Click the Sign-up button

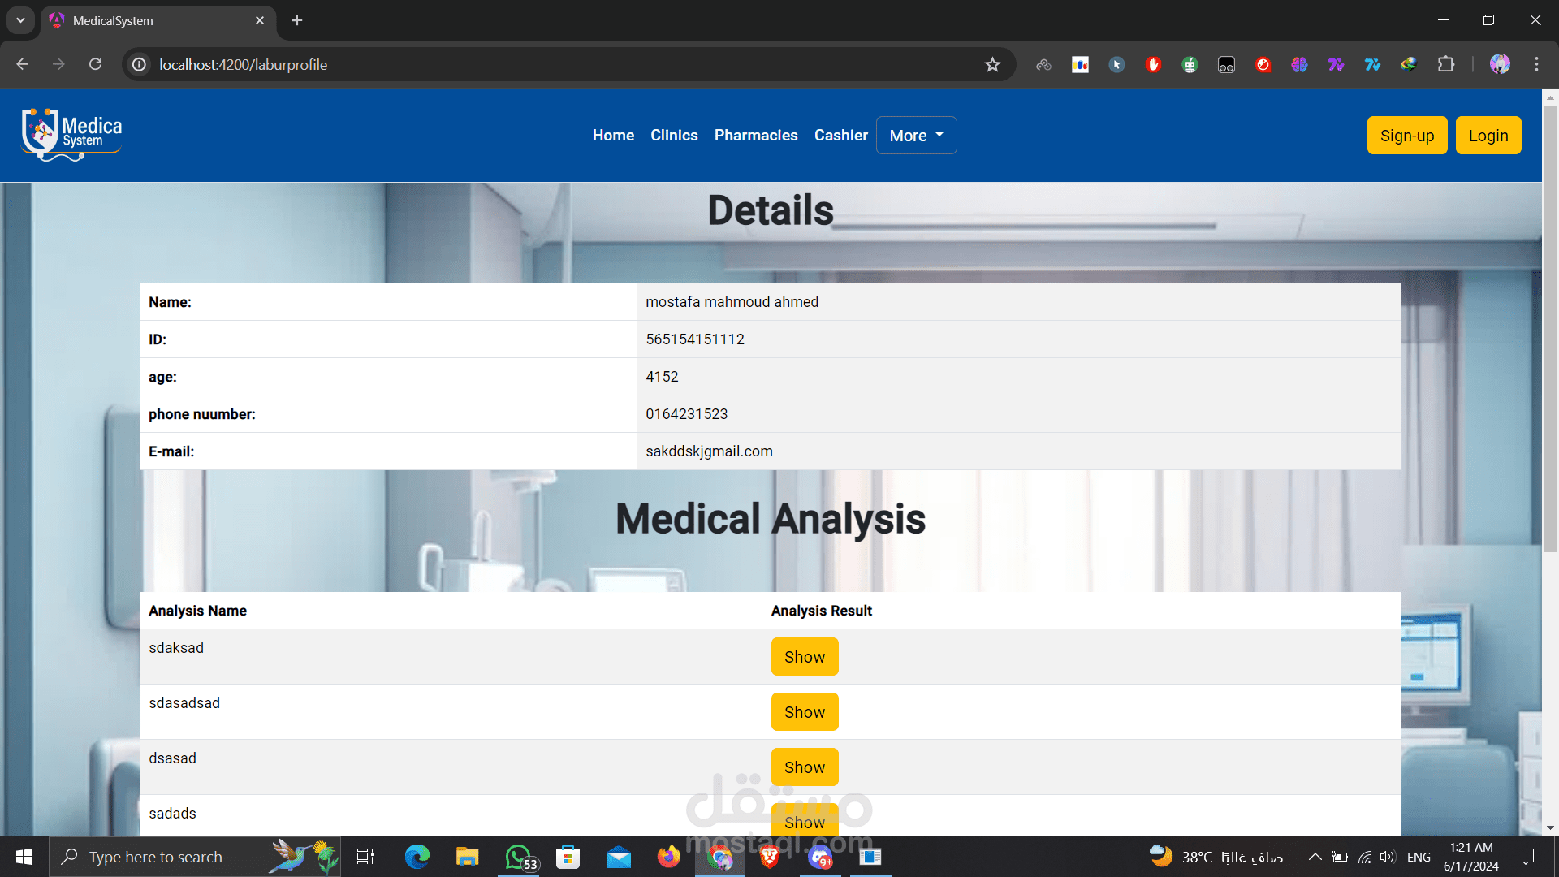[1406, 136]
